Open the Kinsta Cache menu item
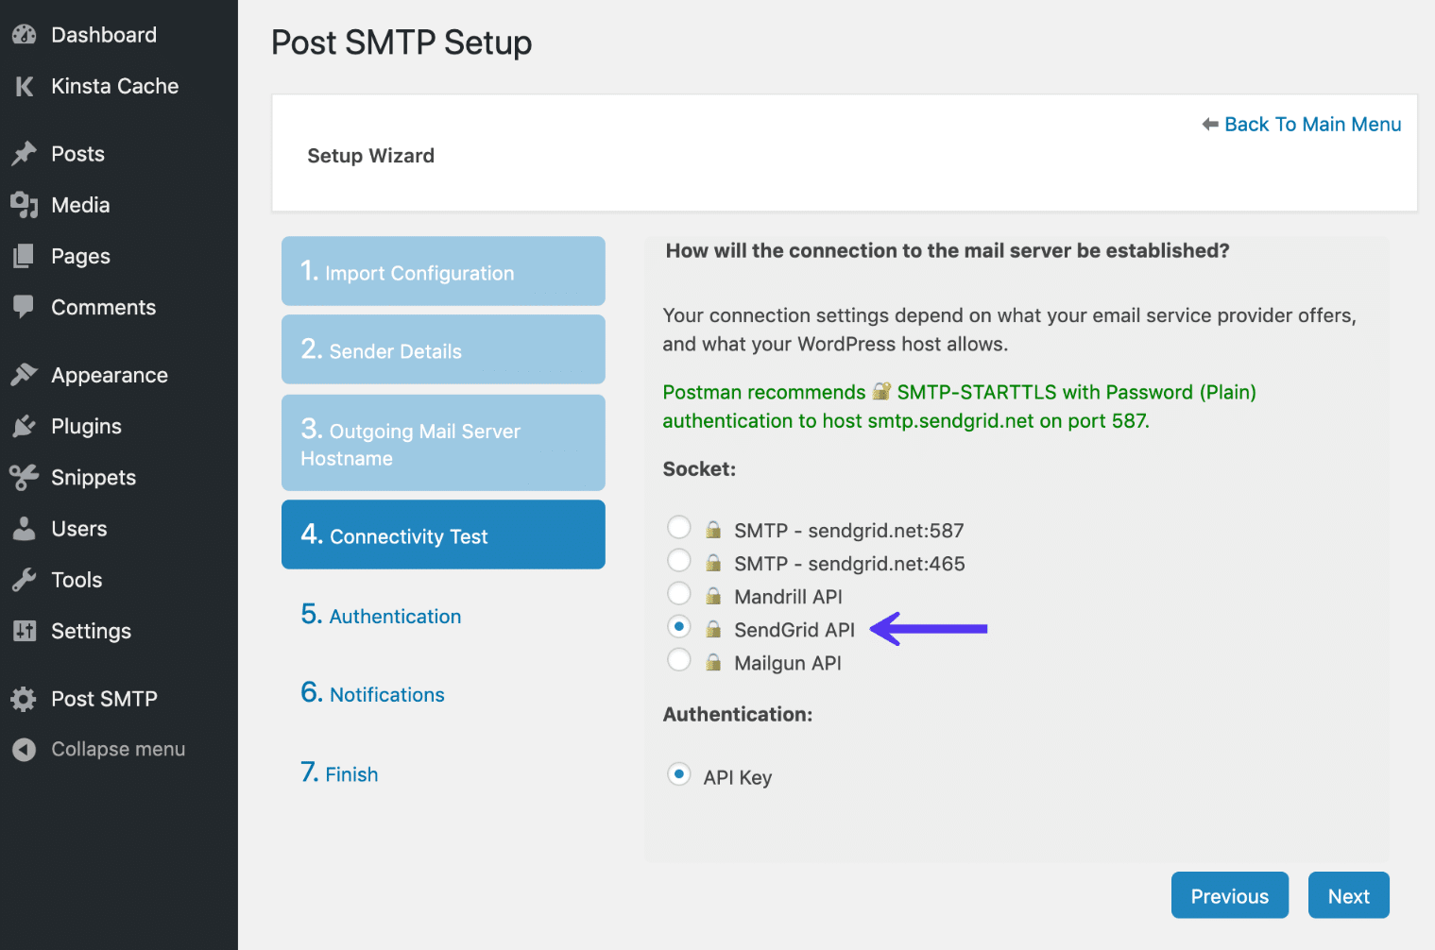The width and height of the screenshot is (1435, 950). [x=119, y=86]
